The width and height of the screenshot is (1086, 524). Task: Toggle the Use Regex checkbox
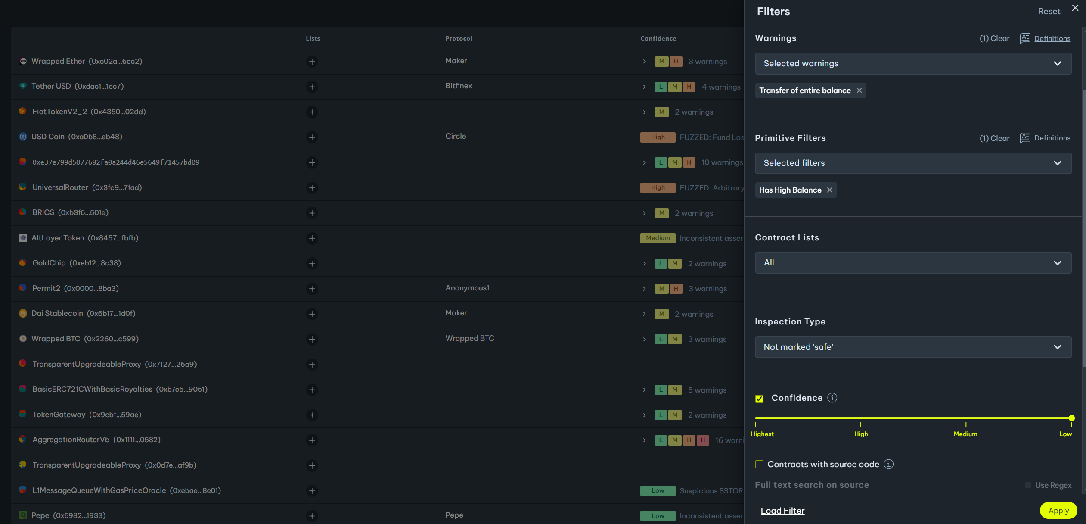click(x=1028, y=485)
